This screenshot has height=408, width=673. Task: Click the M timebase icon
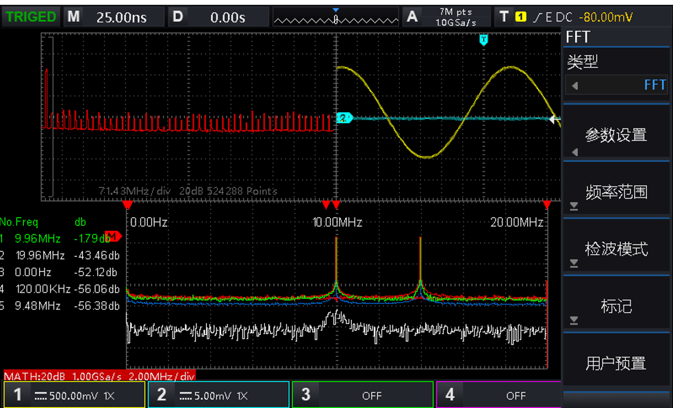coord(73,17)
